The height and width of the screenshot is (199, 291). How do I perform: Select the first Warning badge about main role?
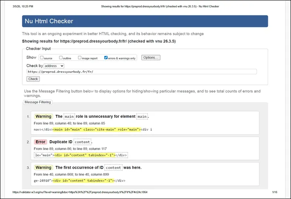tap(43, 116)
